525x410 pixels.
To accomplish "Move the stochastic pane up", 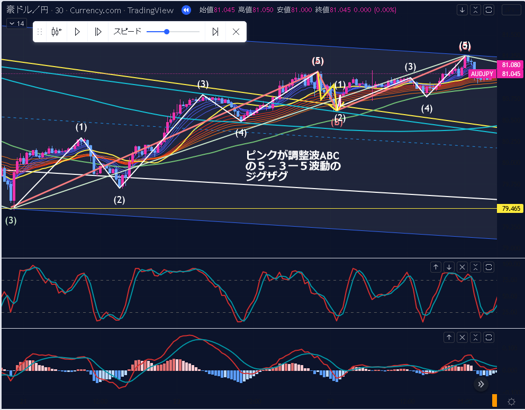I will (436, 267).
